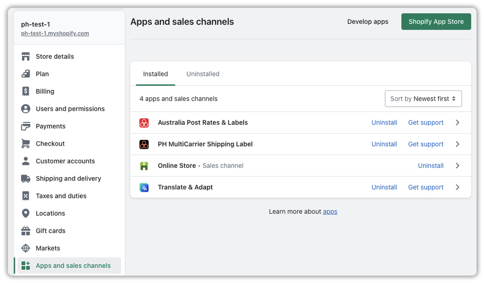Click the 4 apps and sales channels count
The image size is (484, 283).
click(179, 99)
